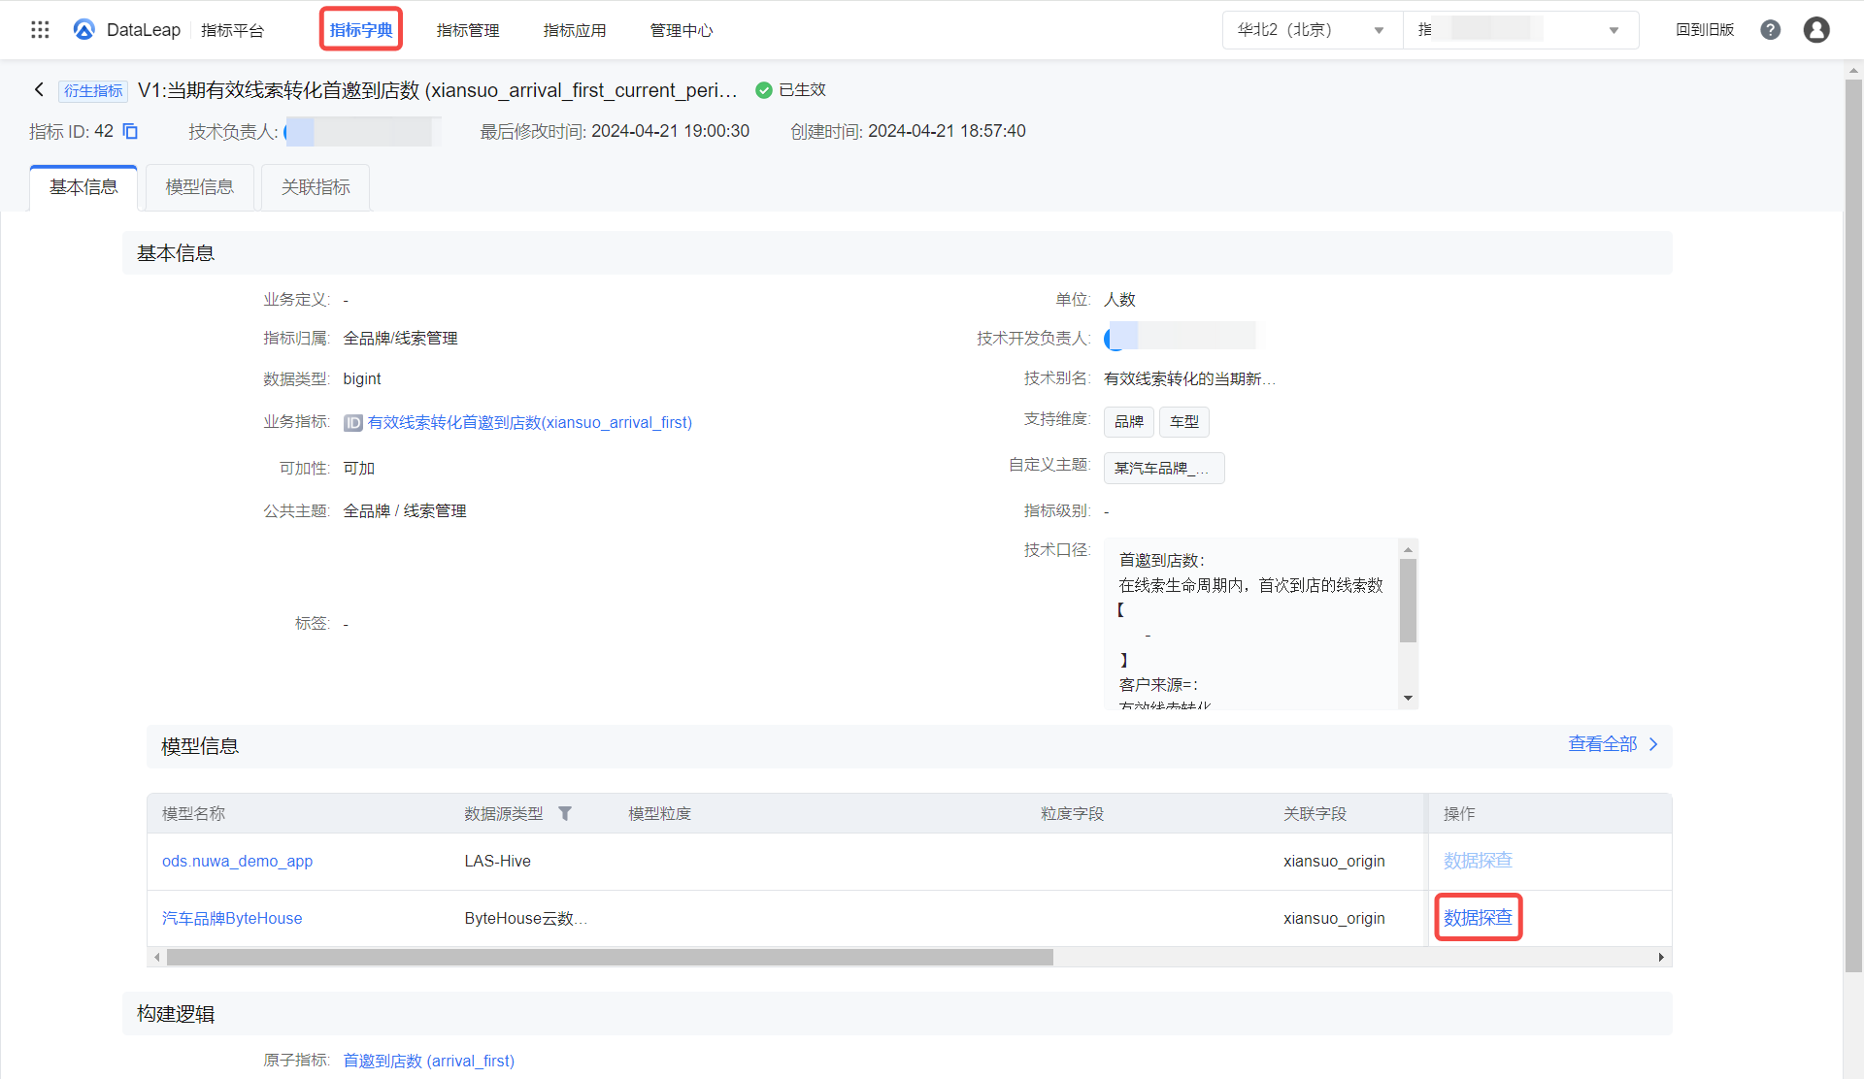Click the 全品牌/线索管理 indicator ownership value
The height and width of the screenshot is (1079, 1864).
point(401,338)
